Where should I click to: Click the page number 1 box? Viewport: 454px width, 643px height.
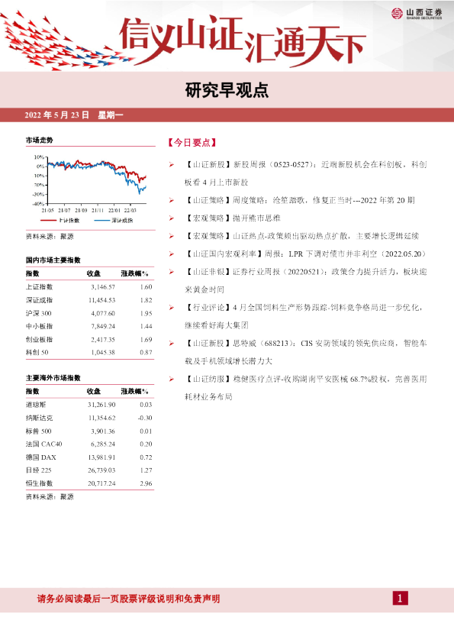(400, 598)
